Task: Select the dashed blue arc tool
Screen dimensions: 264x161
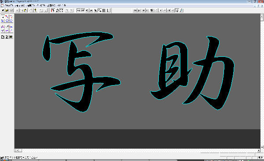Action: click(x=11, y=21)
